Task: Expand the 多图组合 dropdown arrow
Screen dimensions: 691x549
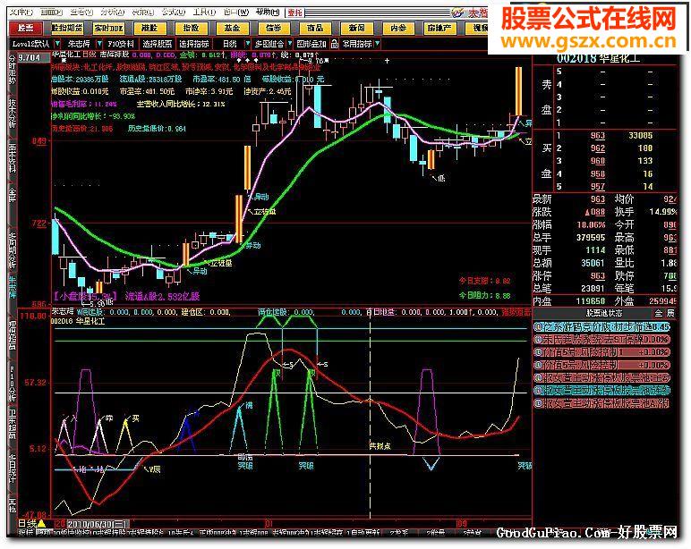Action: tap(289, 44)
